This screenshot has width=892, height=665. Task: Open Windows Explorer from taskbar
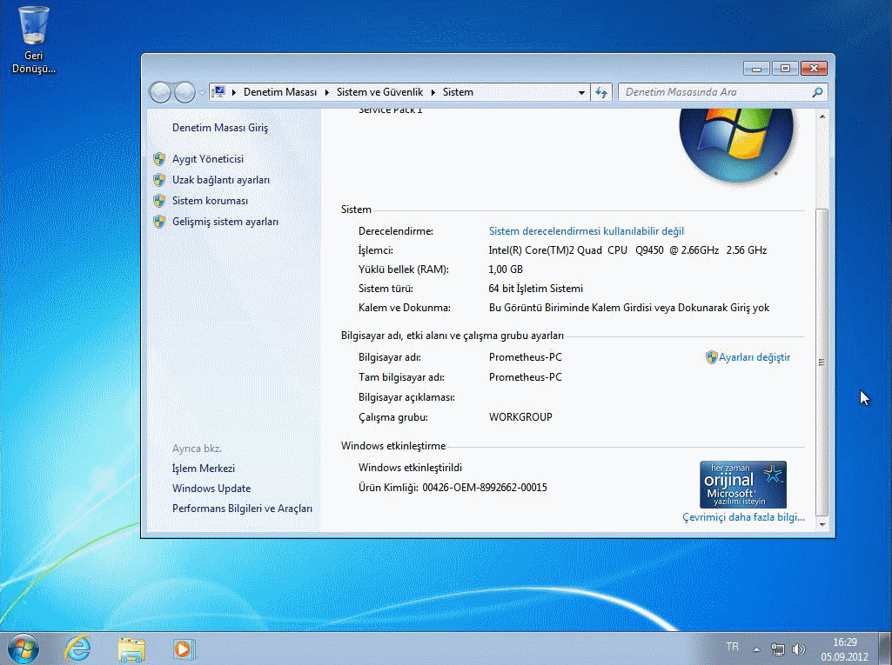(131, 648)
